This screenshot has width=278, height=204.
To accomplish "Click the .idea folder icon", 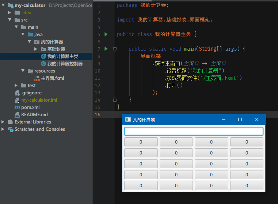I will point(17,12).
